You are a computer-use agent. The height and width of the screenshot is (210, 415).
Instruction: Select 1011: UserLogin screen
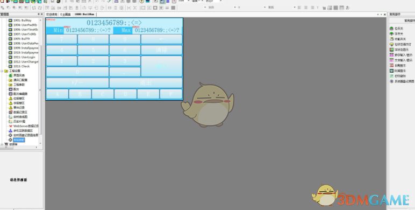pyautogui.click(x=22, y=57)
